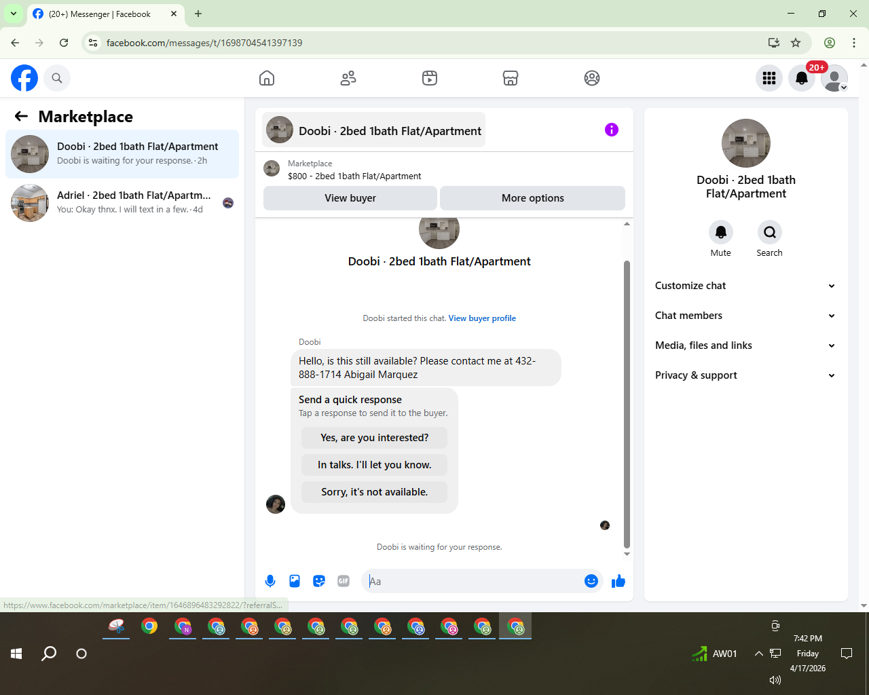View site information icon in the address bar
The image size is (869, 695).
(x=94, y=43)
